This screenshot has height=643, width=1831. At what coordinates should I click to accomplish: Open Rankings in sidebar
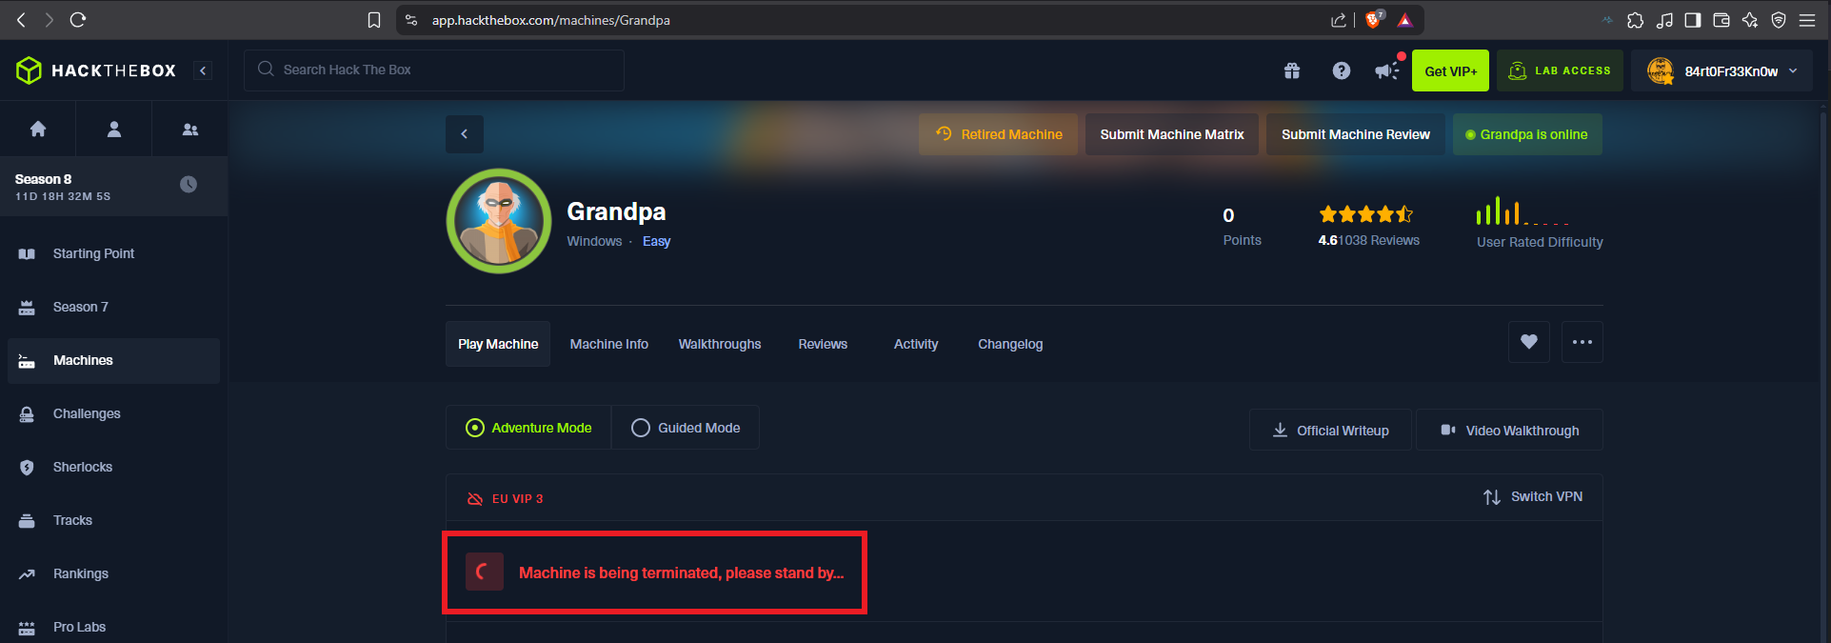113,573
